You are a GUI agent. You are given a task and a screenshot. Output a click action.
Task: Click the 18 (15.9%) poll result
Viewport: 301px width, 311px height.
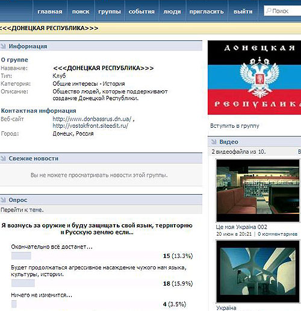pyautogui.click(x=178, y=283)
